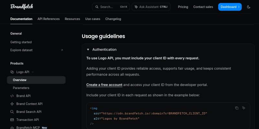Click the Authentication section title
Viewport: 259px width, 129px height.
tap(104, 50)
